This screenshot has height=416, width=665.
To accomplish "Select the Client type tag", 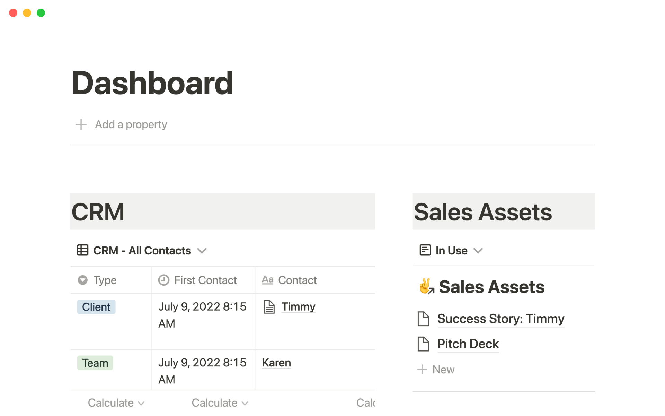I will coord(96,307).
